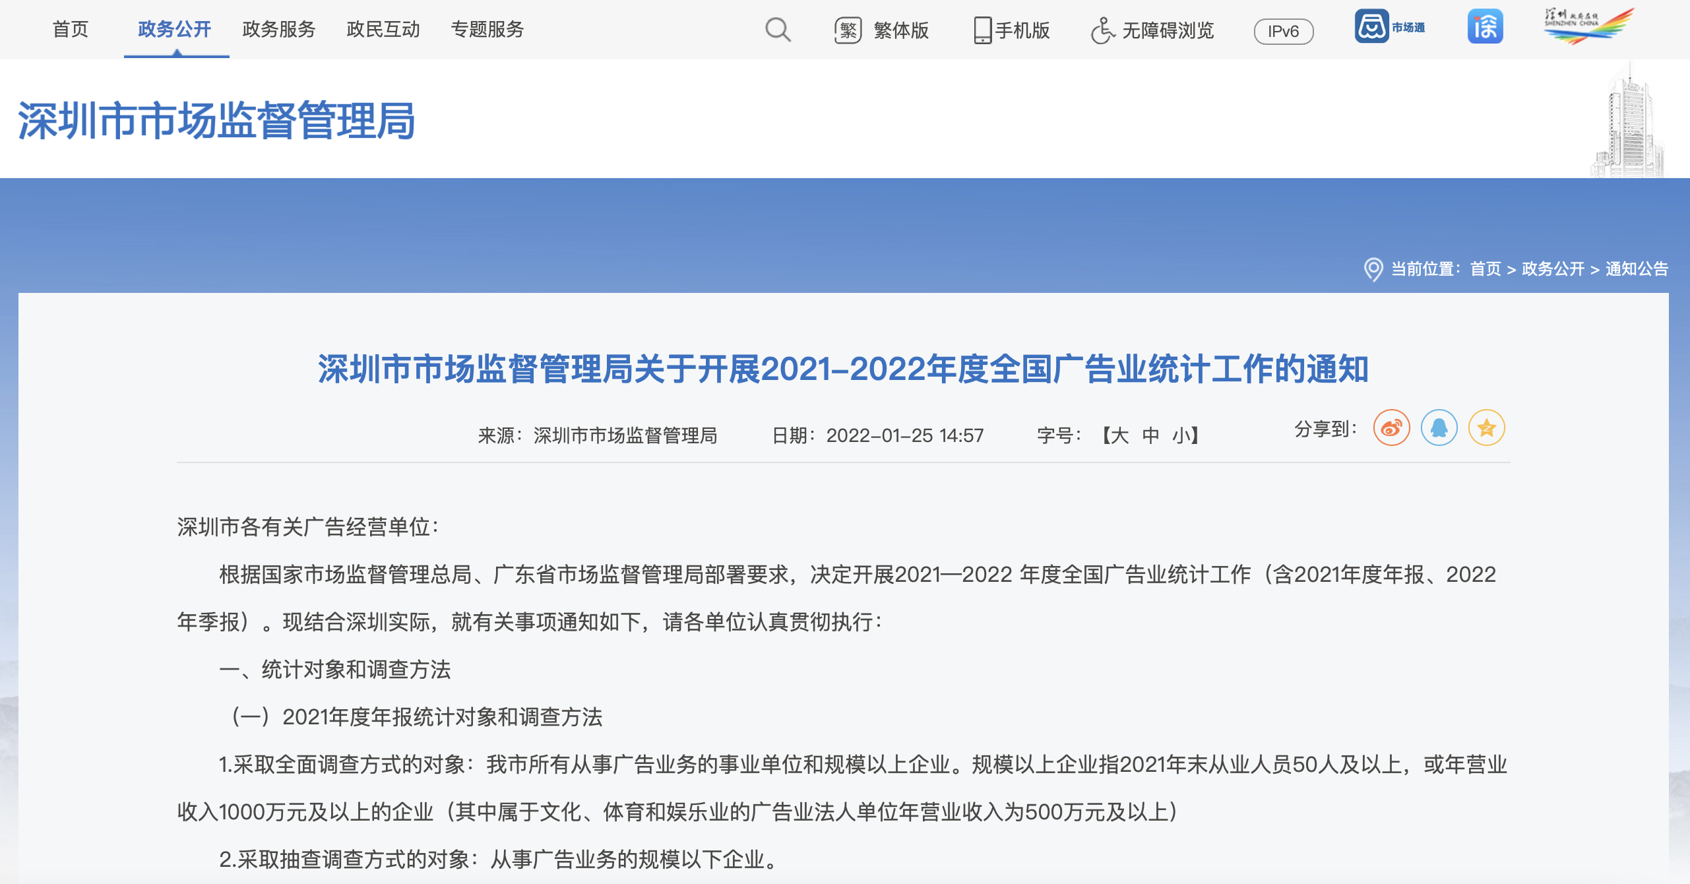The image size is (1690, 884).
Task: Click the 繁 traditional Chinese icon
Action: pos(848,30)
